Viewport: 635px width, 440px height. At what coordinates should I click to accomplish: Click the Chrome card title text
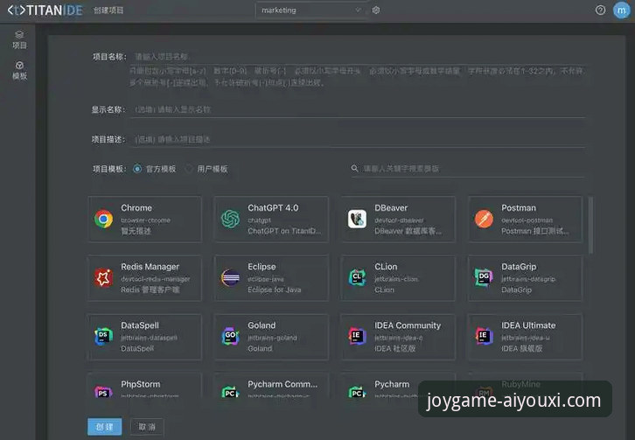click(136, 208)
